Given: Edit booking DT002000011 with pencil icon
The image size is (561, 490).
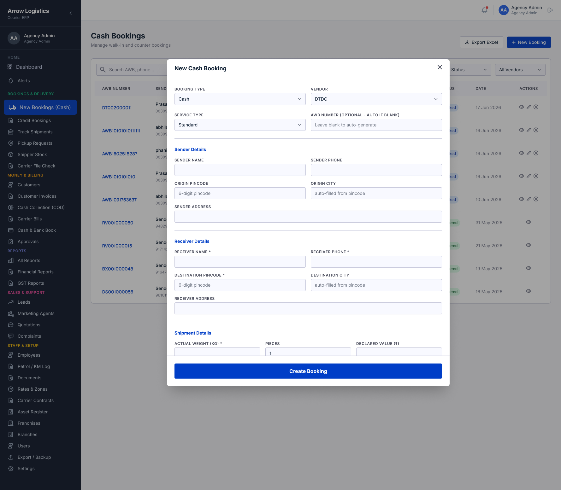Looking at the screenshot, I should 529,107.
